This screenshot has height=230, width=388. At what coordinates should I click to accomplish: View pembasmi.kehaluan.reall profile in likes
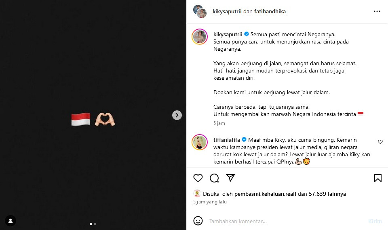(265, 194)
